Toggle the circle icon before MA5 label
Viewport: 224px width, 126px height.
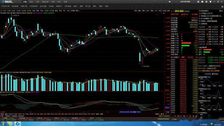[11, 13]
